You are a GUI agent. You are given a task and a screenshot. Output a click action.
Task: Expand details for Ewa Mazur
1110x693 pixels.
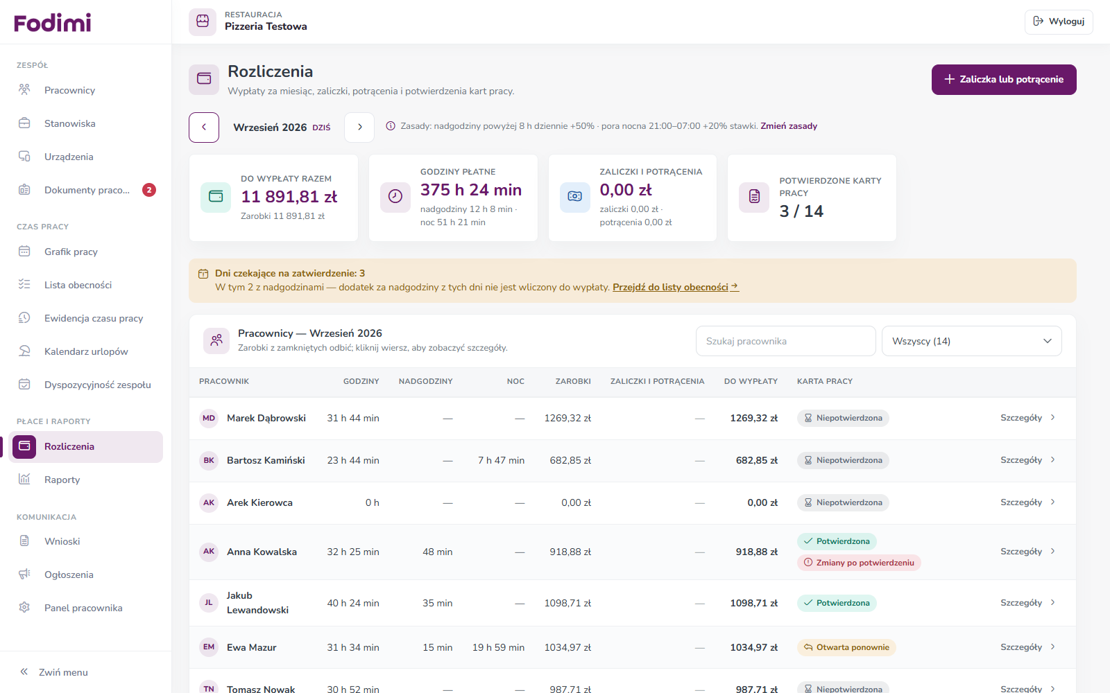pos(1027,647)
